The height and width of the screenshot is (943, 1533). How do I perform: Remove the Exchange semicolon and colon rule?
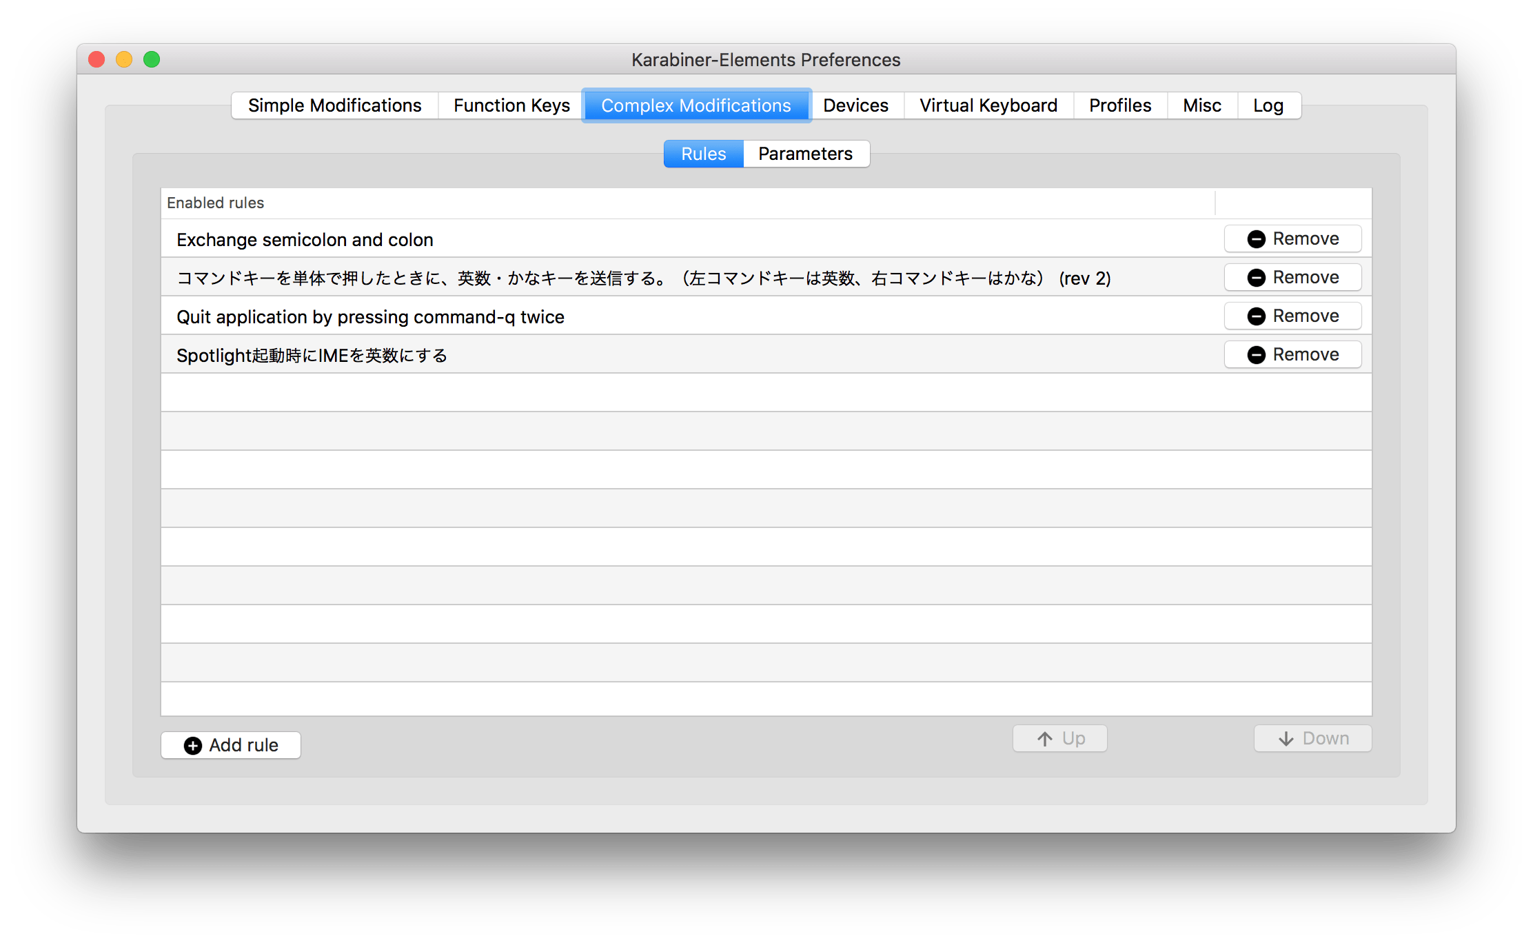1292,239
